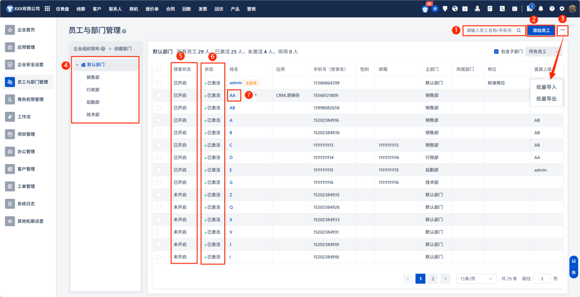Click the 添加员工 button

point(541,31)
